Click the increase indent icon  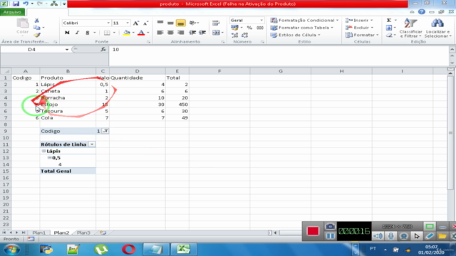click(x=202, y=33)
